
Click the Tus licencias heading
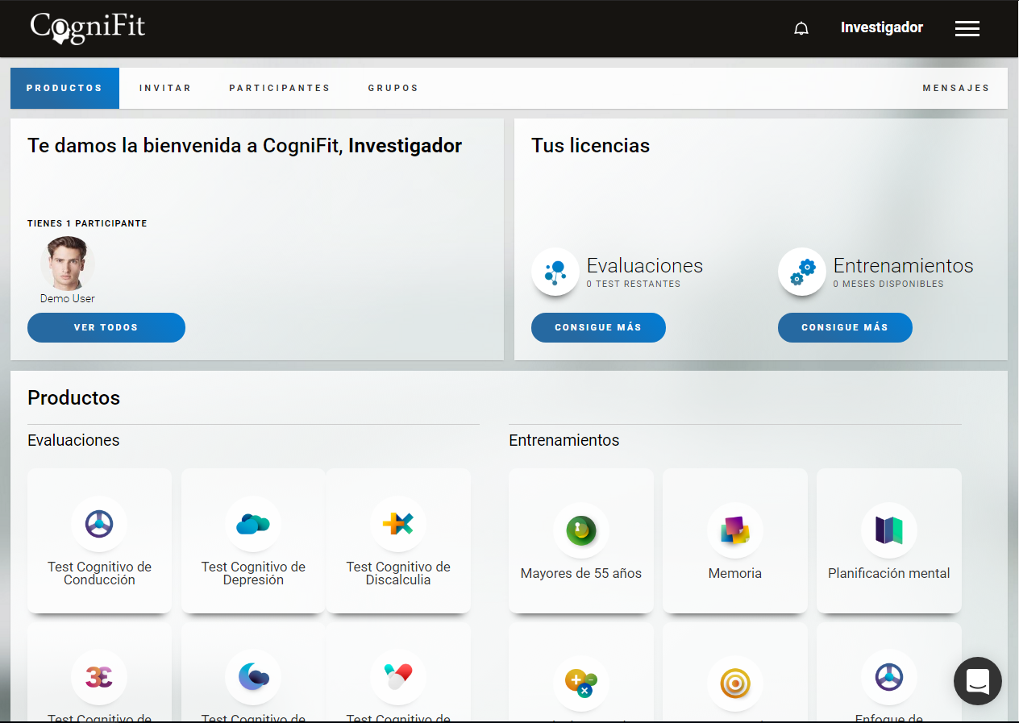[590, 146]
